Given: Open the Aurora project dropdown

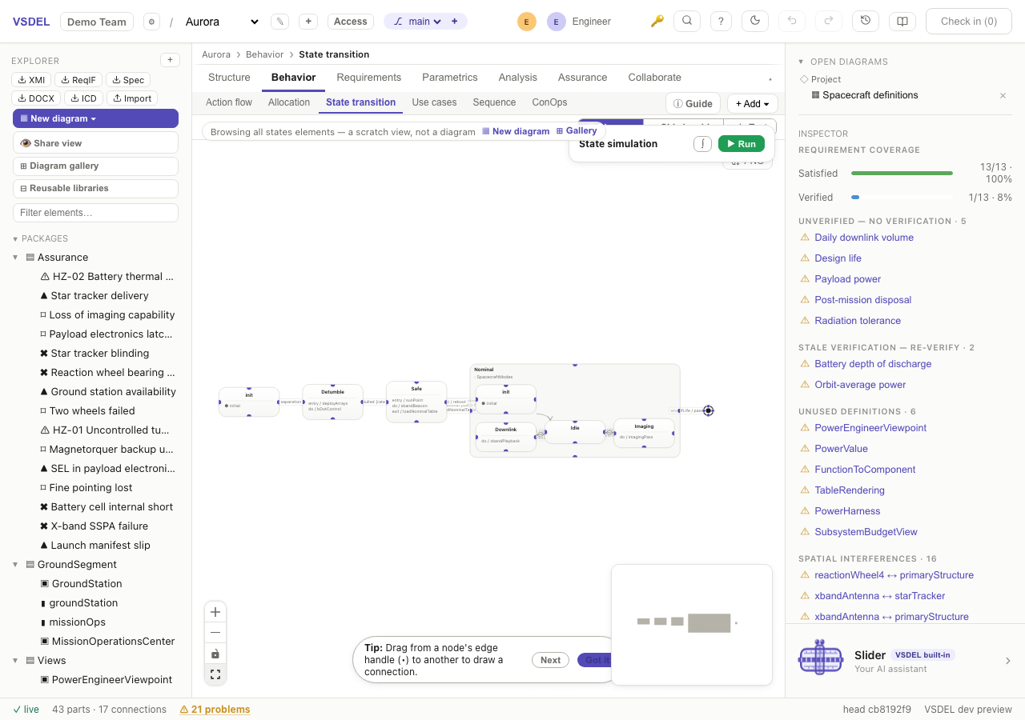Looking at the screenshot, I should (x=222, y=22).
